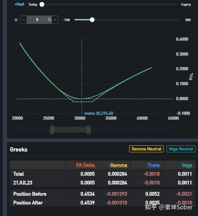Viewport: 198px width, 216px height.
Task: Click Position After Gamma -0.001010
Action: [116, 203]
